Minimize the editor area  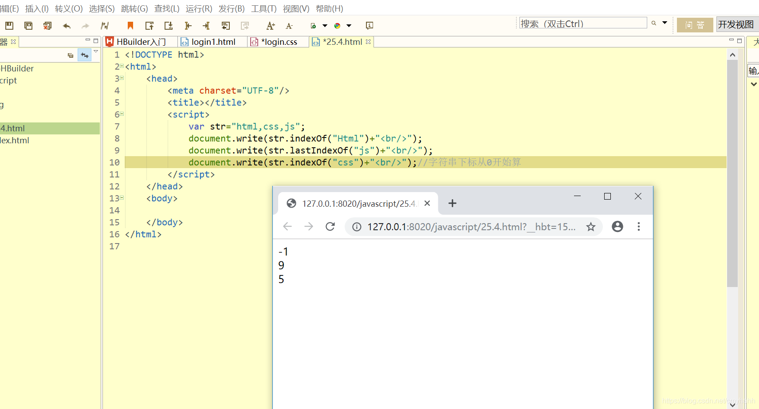731,40
